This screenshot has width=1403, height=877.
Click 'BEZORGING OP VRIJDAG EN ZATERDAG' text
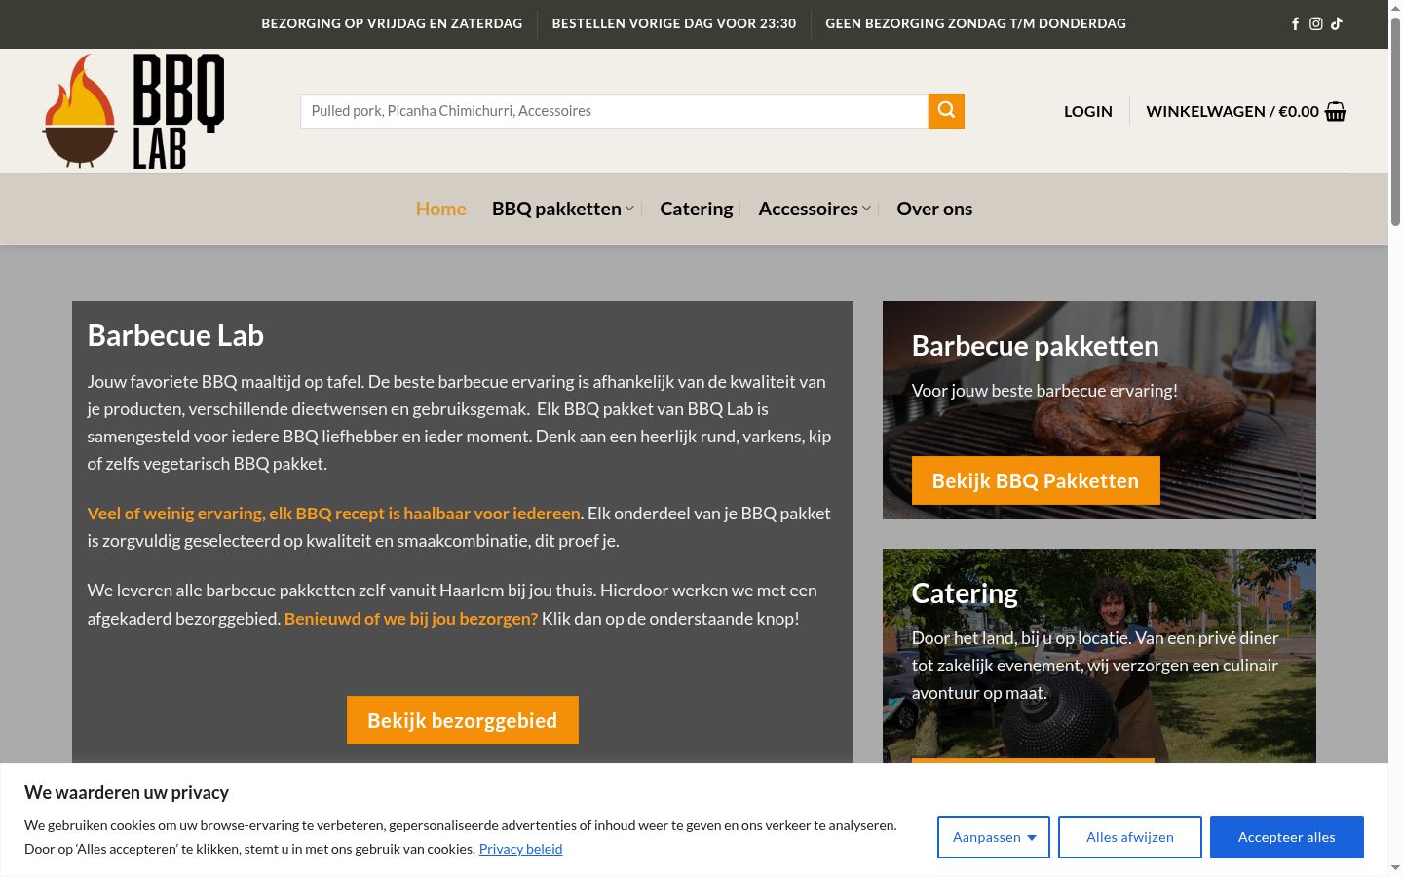point(392,23)
